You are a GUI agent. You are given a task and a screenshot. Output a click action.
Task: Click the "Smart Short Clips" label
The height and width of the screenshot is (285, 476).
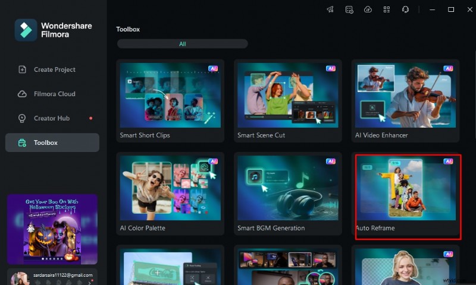coord(145,135)
